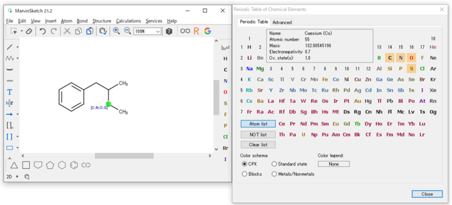Select the blue rectangle shape tool
Image resolution: width=452 pixels, height=205 pixels.
[10, 148]
